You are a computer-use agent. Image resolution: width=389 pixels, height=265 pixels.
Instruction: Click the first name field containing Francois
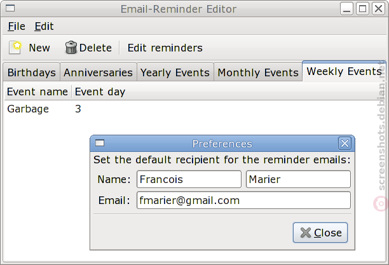[x=189, y=179]
